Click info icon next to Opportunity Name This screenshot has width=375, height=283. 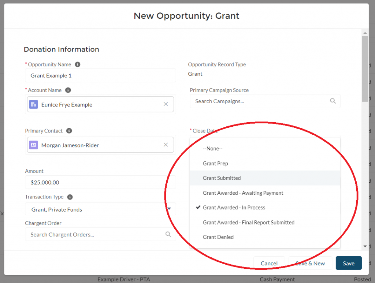[x=77, y=64]
